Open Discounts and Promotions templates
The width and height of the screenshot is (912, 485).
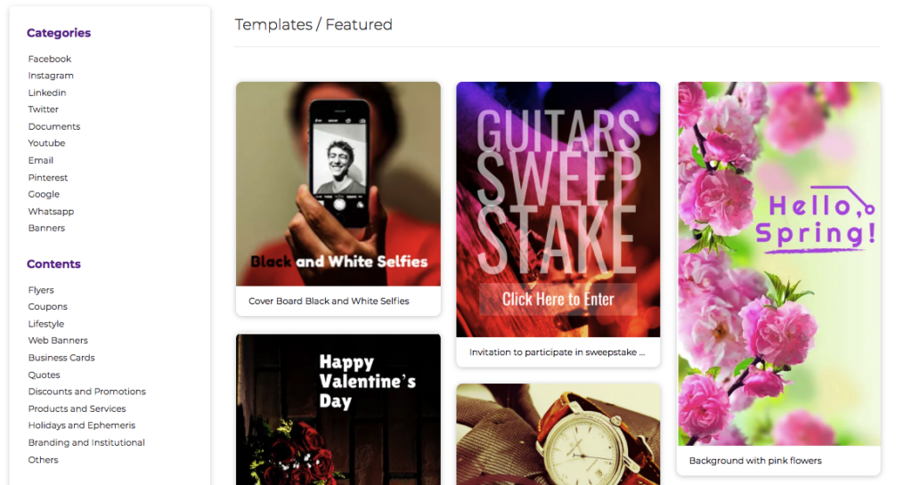coord(86,392)
